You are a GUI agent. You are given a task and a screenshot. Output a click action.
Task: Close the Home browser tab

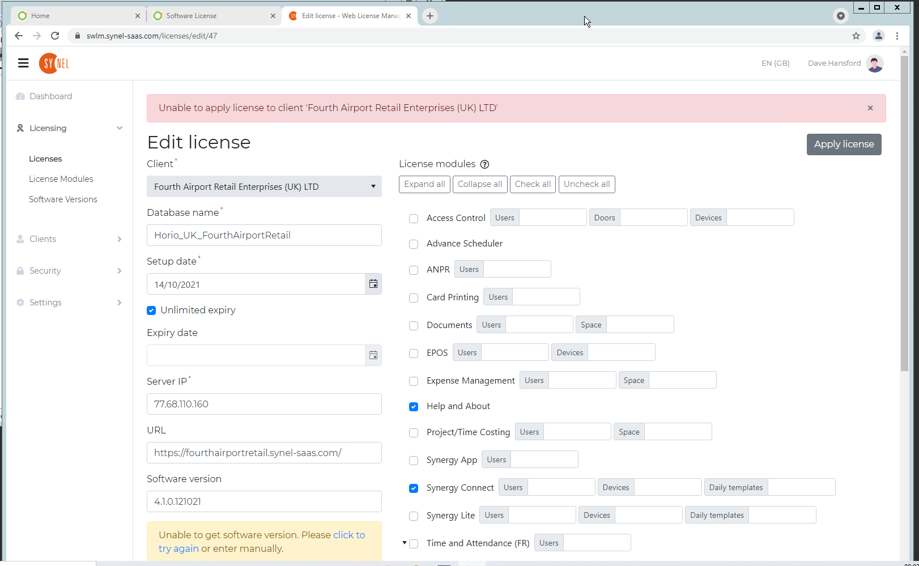(x=138, y=16)
